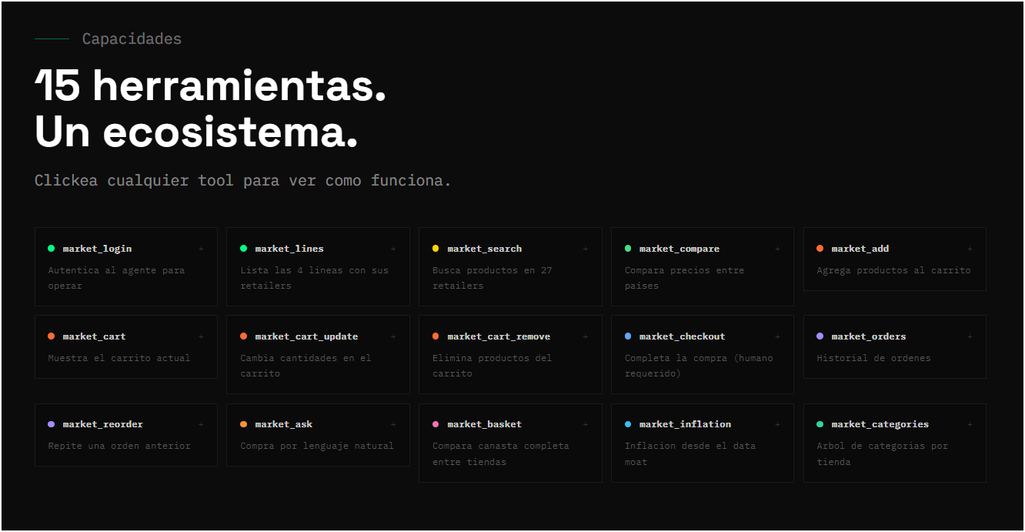This screenshot has width=1025, height=532.
Task: Expand the market_add card plus sign
Action: [970, 249]
